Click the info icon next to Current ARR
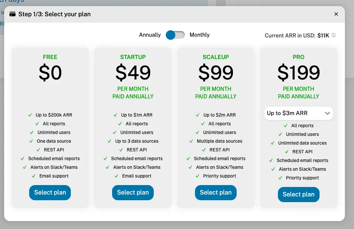354x229 pixels. [333, 35]
